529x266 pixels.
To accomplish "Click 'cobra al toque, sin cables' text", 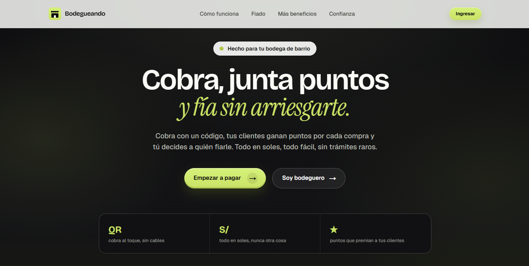I will [x=136, y=241].
